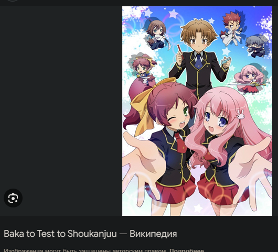
Task: Click the chibi pink-haired girl with sword
Action: point(250,79)
